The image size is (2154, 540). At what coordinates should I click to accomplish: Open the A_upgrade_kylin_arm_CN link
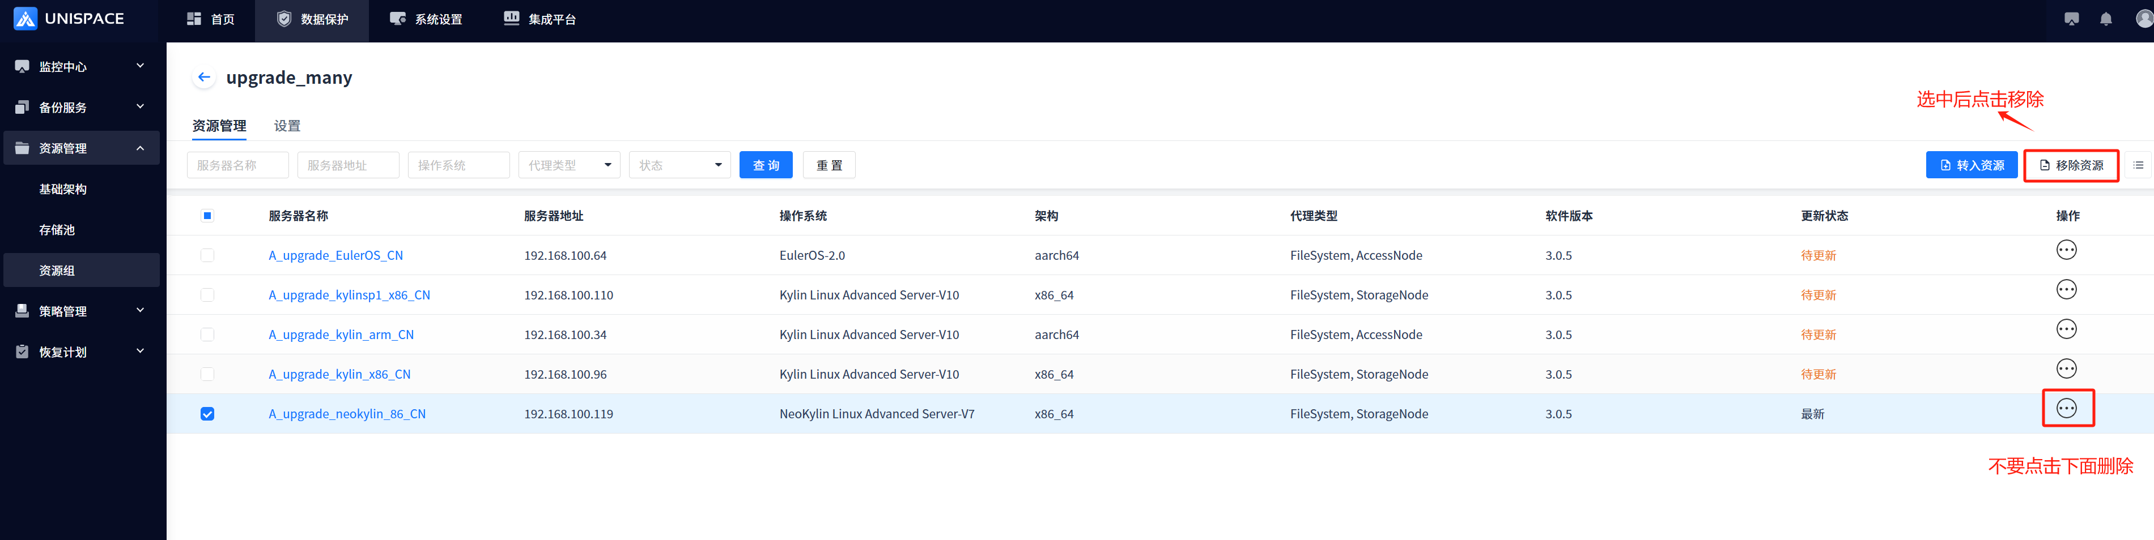[x=341, y=335]
